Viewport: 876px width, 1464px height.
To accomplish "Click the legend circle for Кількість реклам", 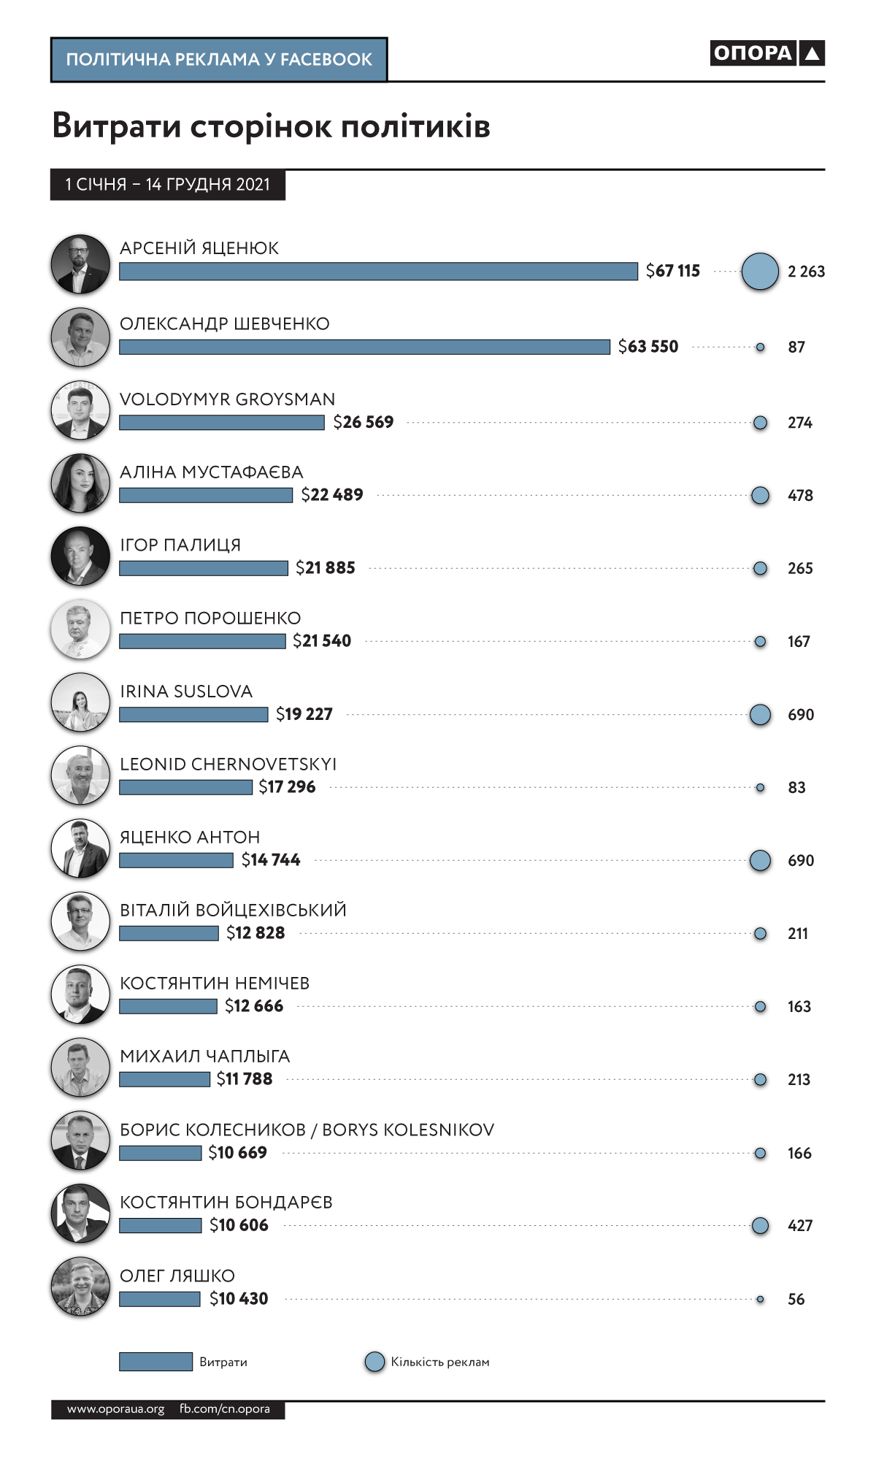I will (x=374, y=1362).
